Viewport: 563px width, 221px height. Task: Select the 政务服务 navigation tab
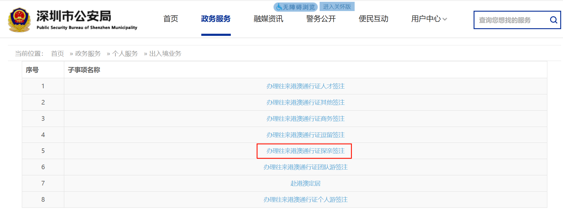[216, 19]
